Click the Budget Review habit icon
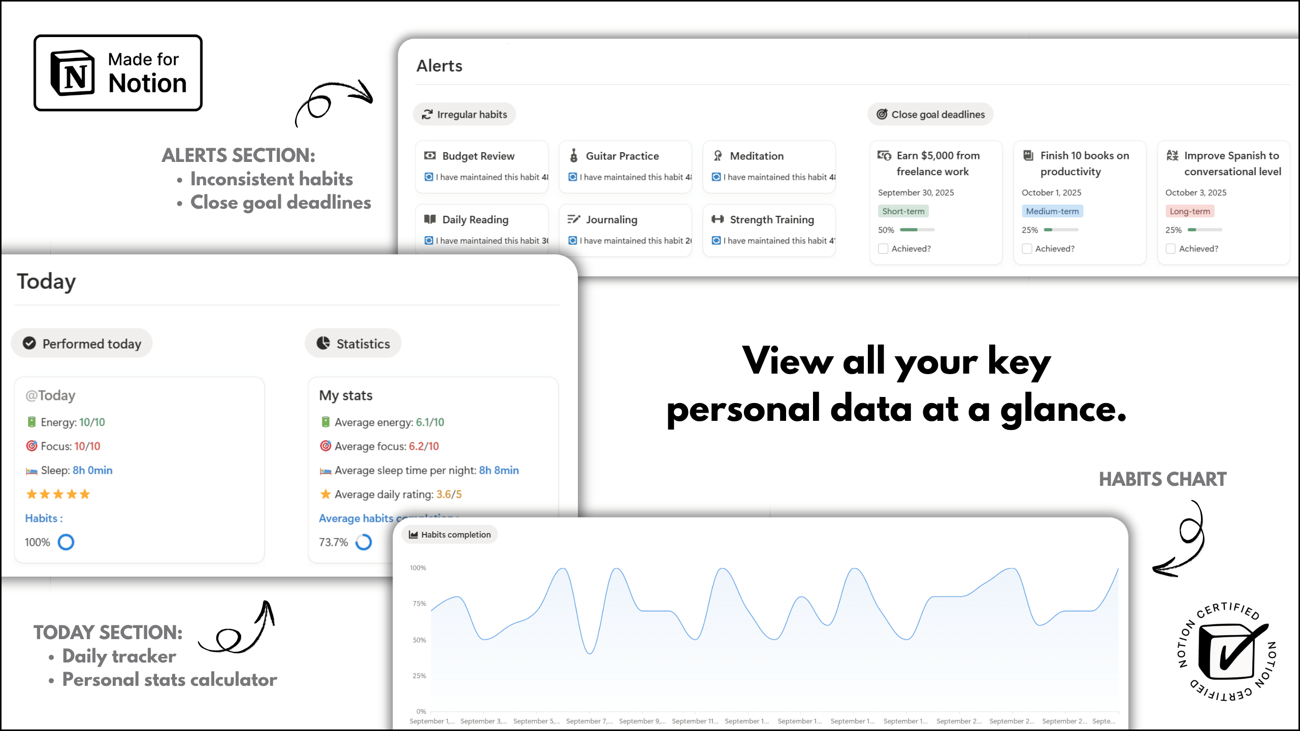Image resolution: width=1300 pixels, height=731 pixels. 430,156
